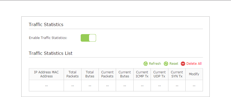The image size is (231, 97).
Task: Select the Total Bytes column header
Action: 90,74
